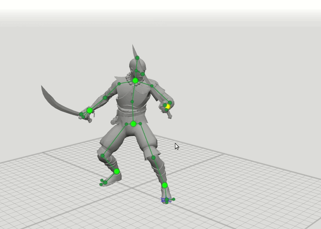Click knee joint of the planted leg
Viewport: 321px width, 229px height.
pos(153,158)
